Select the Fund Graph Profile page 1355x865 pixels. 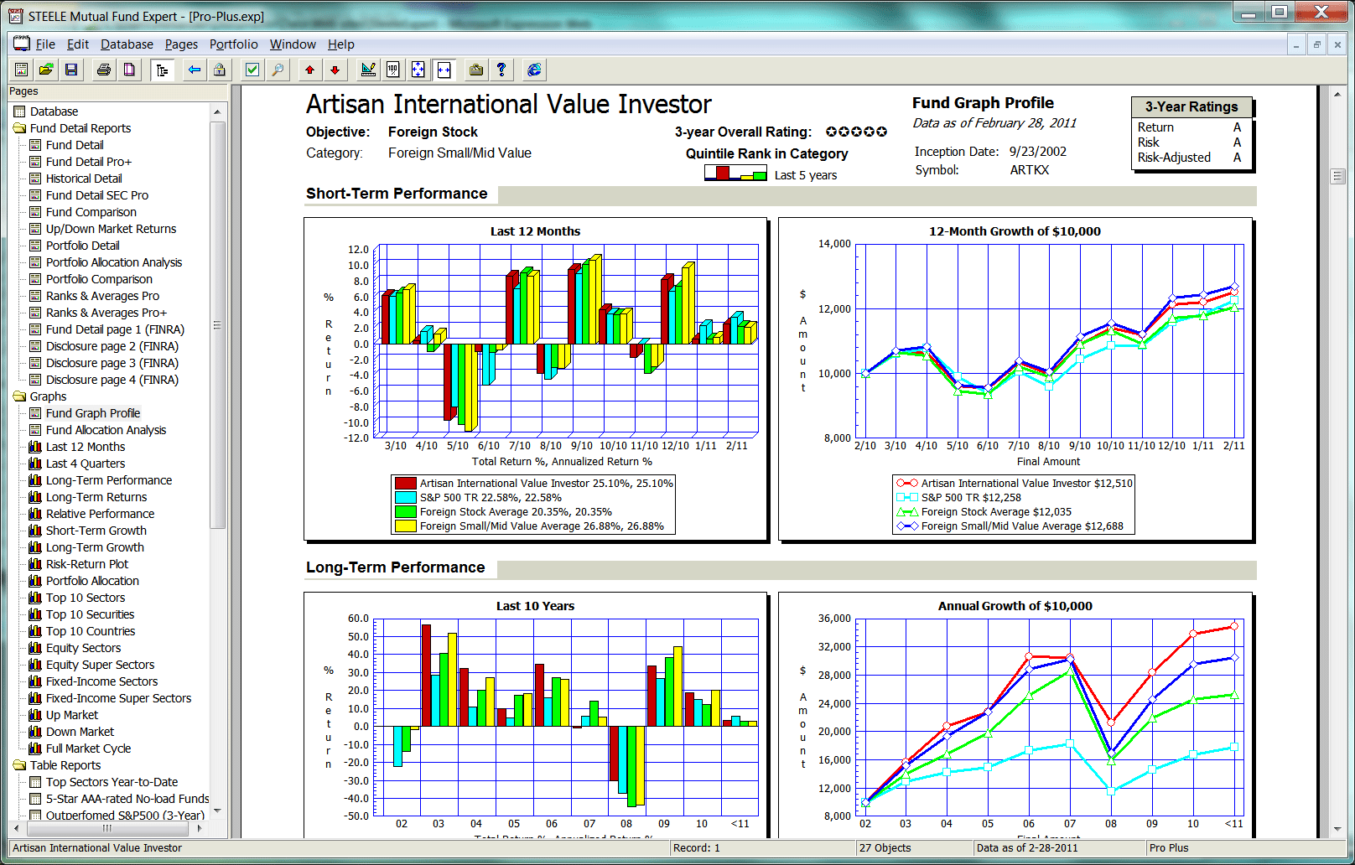93,413
